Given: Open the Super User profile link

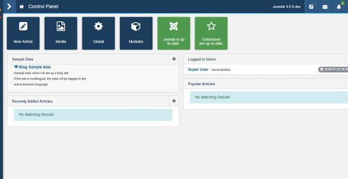Looking at the screenshot, I should click(198, 69).
